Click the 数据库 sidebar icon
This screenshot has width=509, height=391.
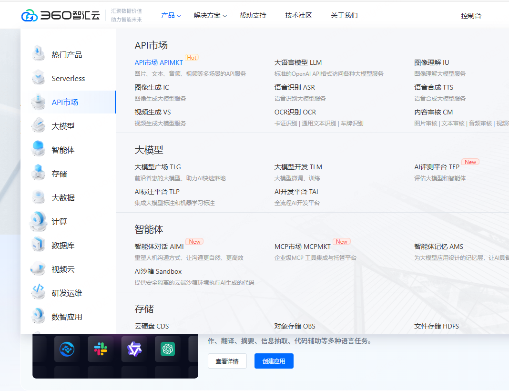(x=38, y=245)
